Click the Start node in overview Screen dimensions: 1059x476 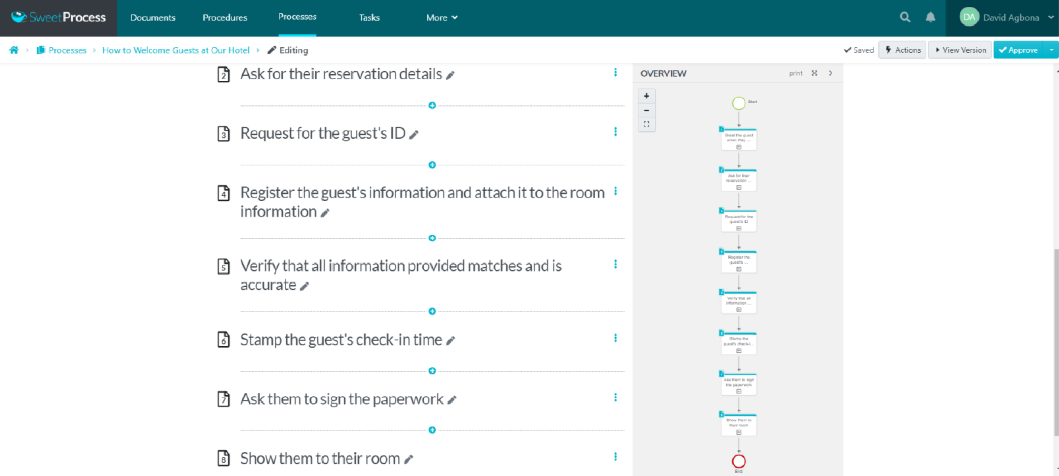coord(739,103)
